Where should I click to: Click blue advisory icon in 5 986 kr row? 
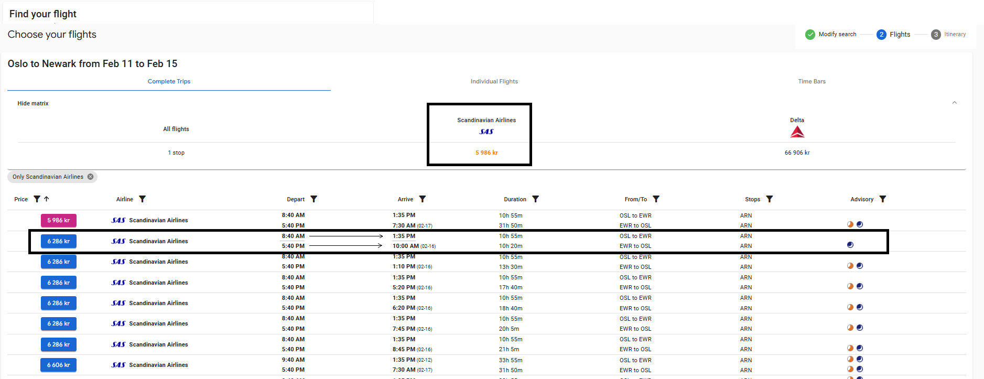[860, 224]
